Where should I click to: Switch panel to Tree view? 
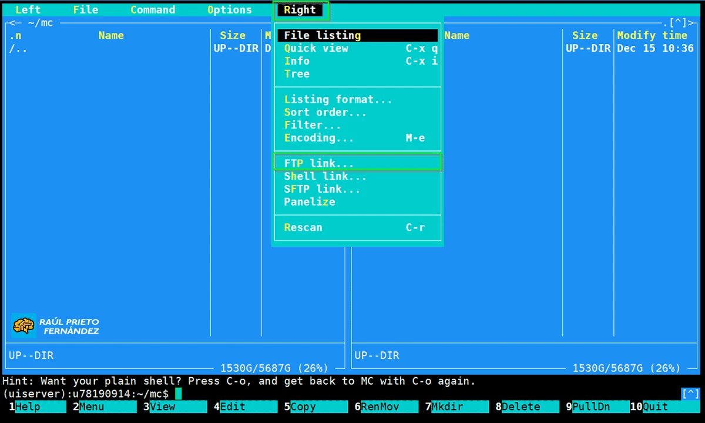pyautogui.click(x=297, y=74)
